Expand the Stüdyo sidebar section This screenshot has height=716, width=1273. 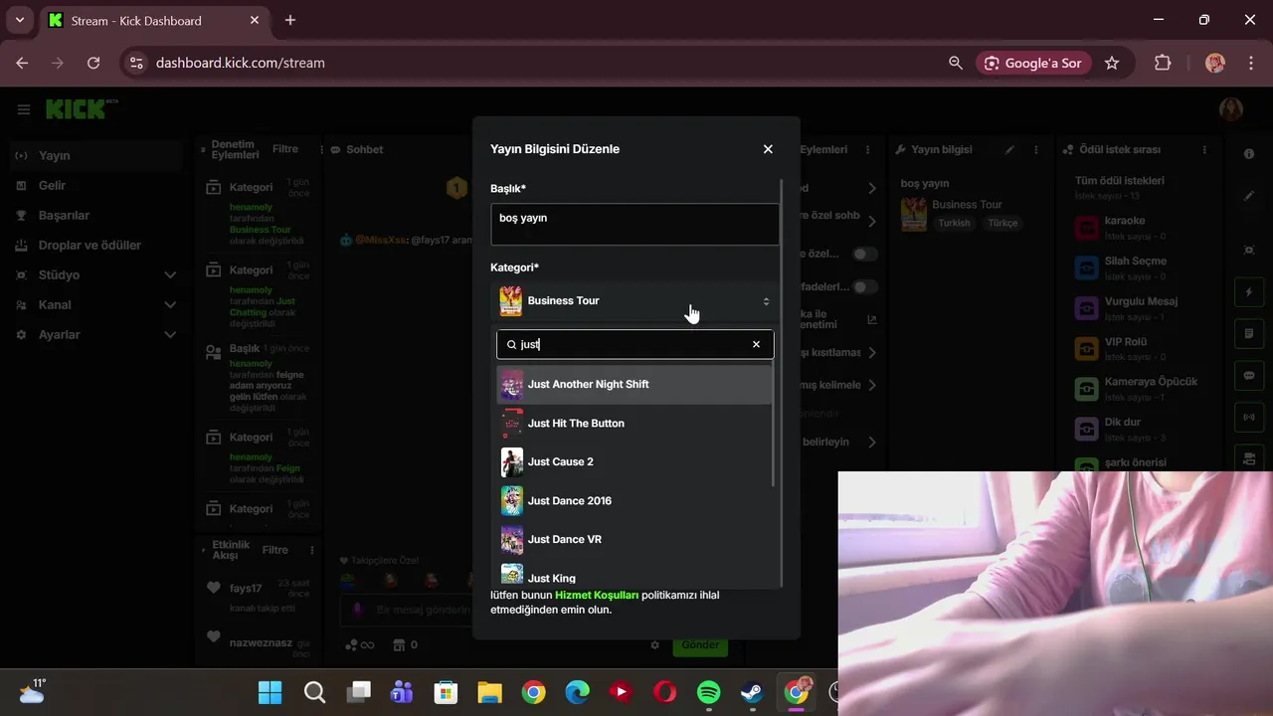[x=95, y=275]
